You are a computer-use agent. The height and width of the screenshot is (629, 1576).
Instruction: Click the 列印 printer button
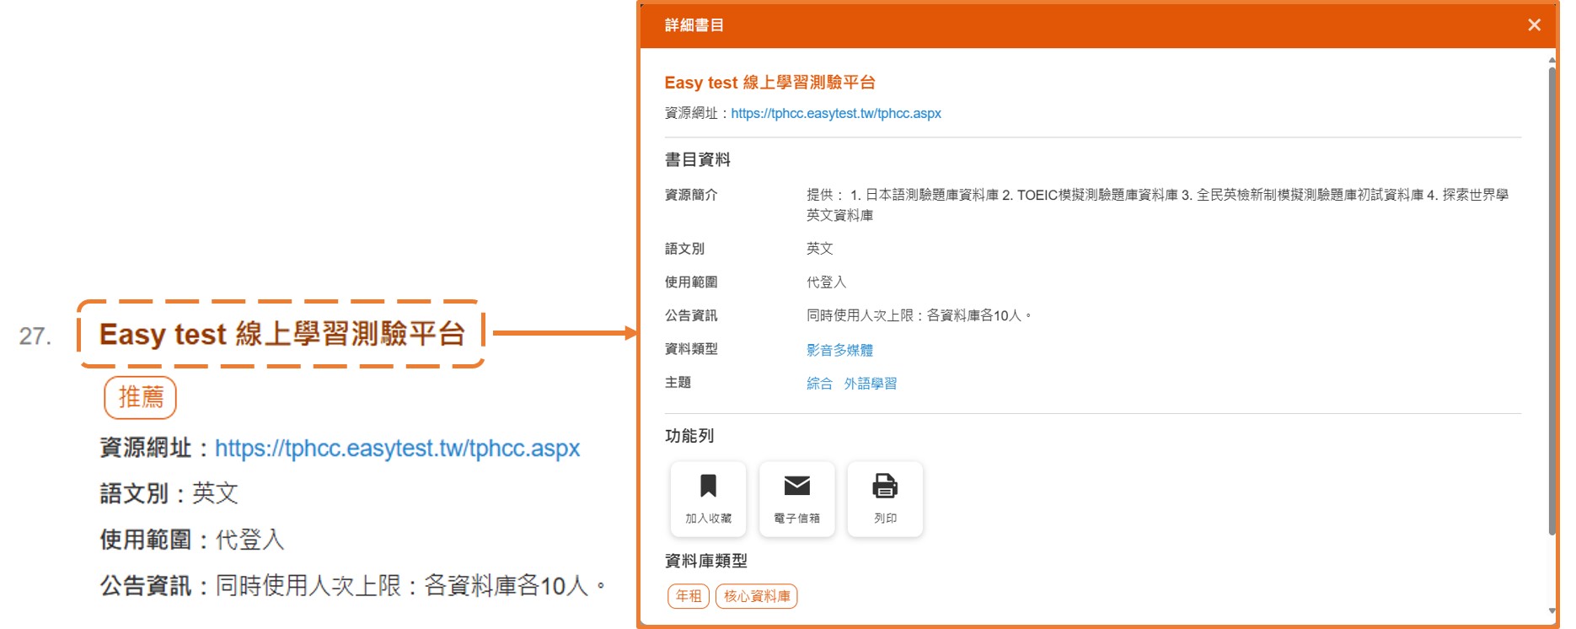(885, 499)
